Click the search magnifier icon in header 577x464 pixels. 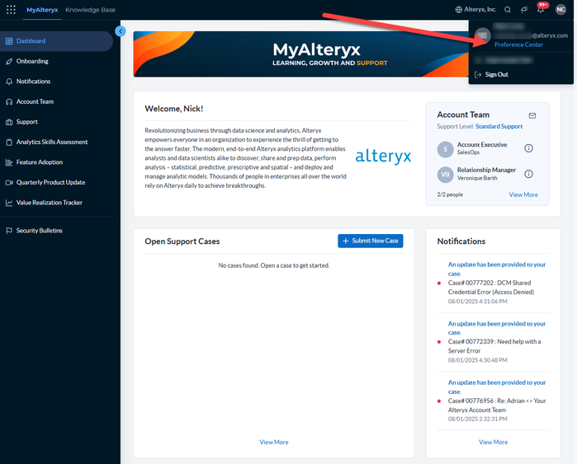point(508,10)
